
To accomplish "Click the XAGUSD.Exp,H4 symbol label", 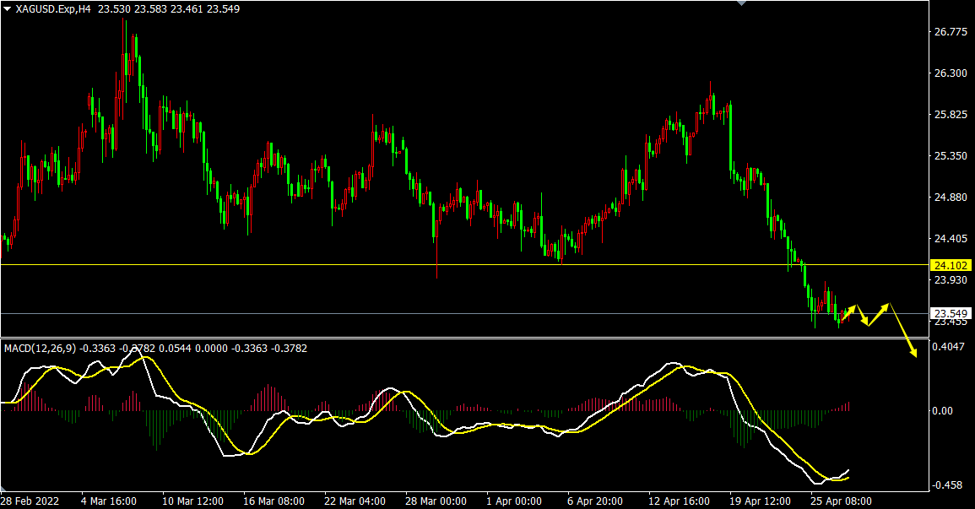I will pyautogui.click(x=53, y=8).
